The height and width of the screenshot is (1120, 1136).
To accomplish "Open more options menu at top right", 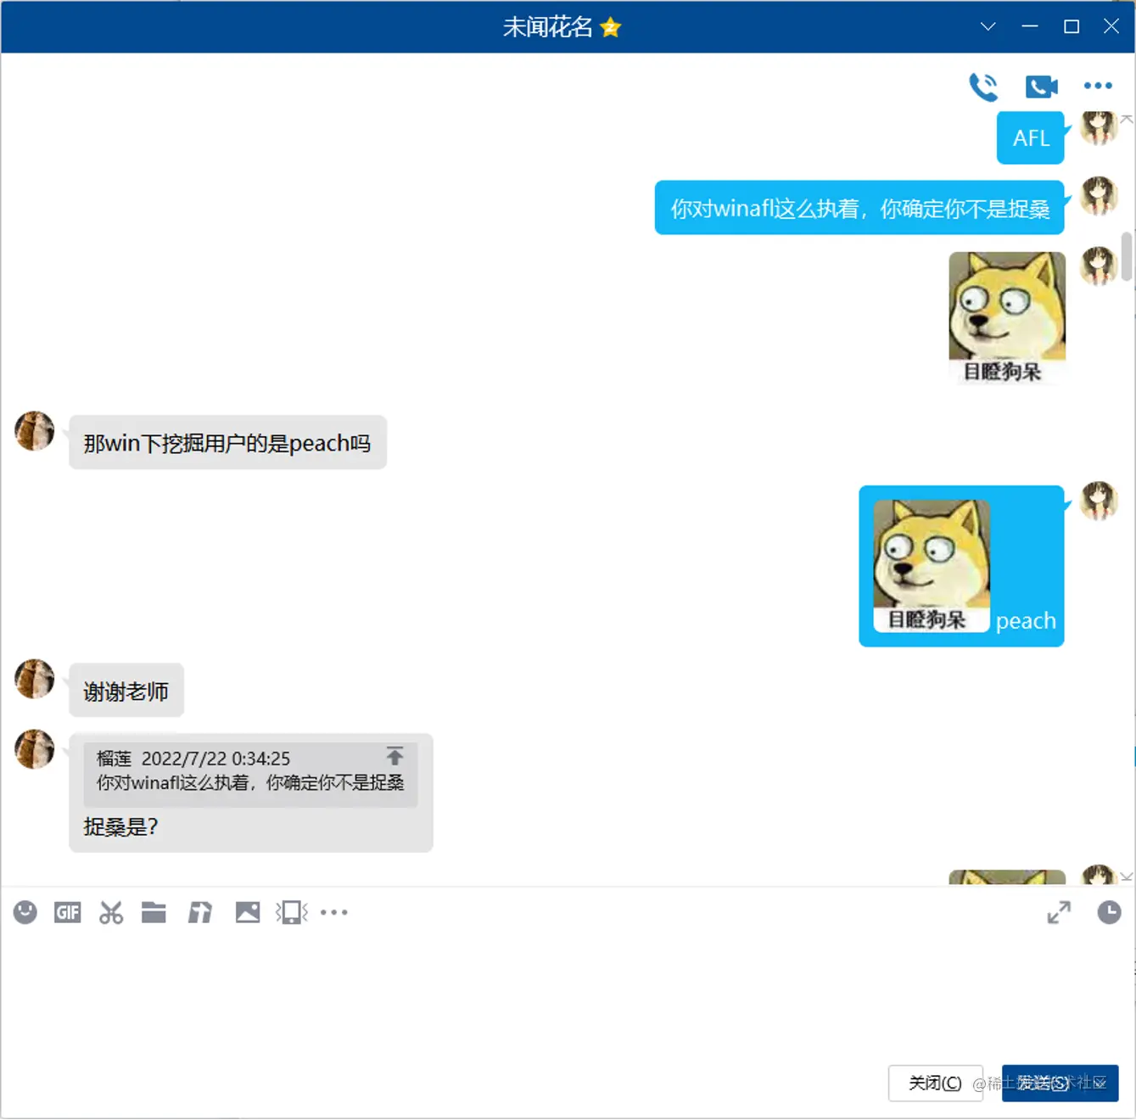I will [1098, 86].
